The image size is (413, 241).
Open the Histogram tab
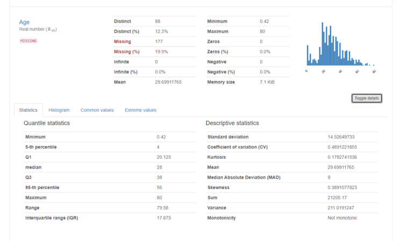pyautogui.click(x=59, y=110)
